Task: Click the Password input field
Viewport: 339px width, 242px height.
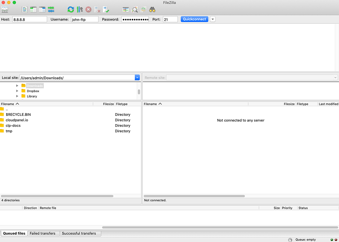Action: click(x=135, y=19)
